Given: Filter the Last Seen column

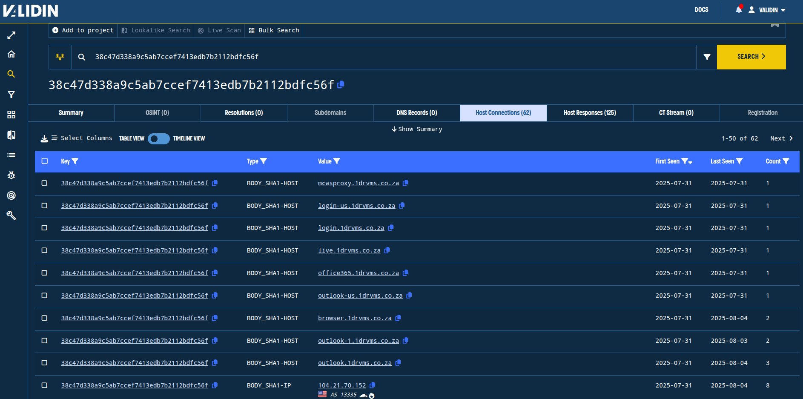Looking at the screenshot, I should point(739,161).
